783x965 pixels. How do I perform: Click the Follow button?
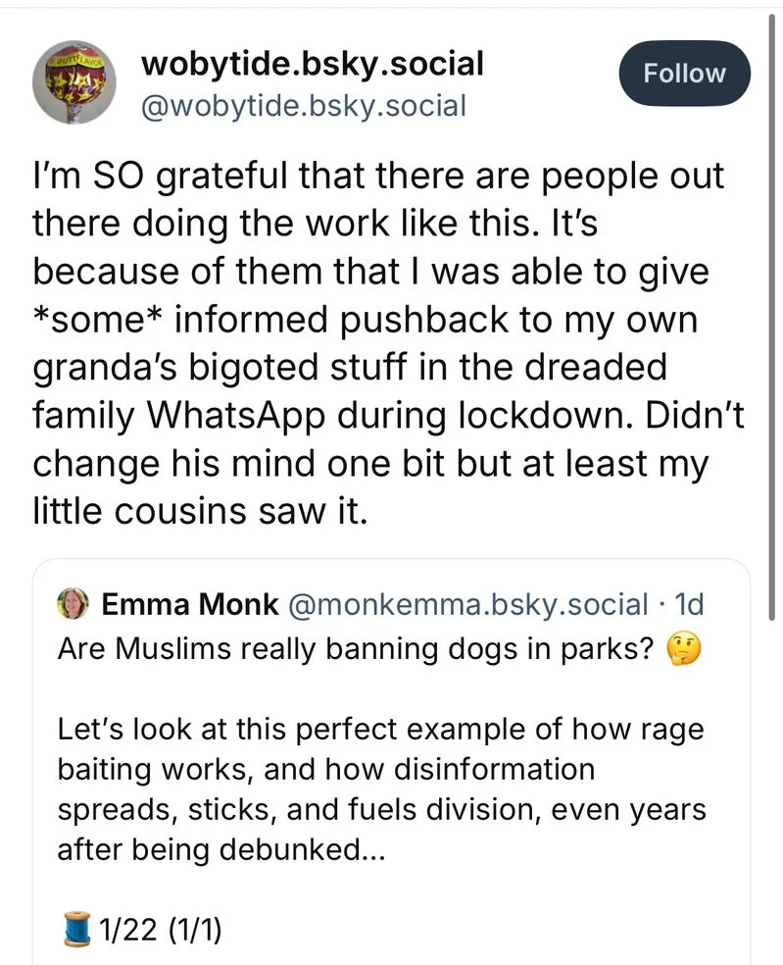(x=684, y=74)
